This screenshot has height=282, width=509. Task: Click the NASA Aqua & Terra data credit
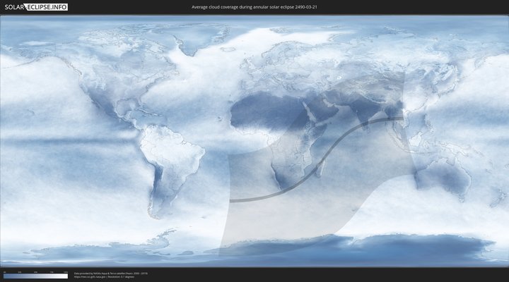coord(110,273)
